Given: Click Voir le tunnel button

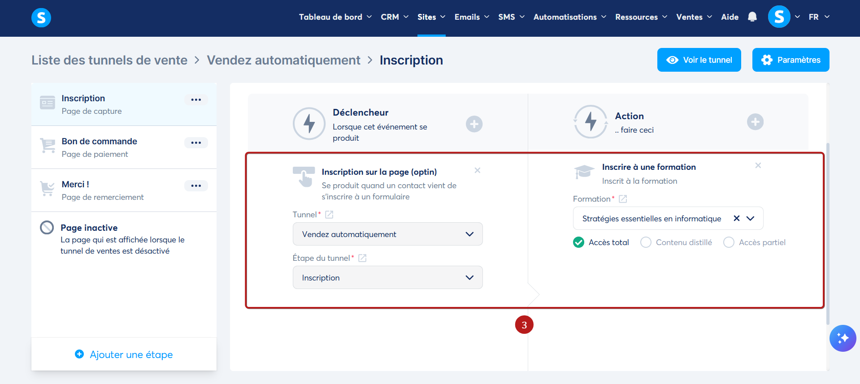Looking at the screenshot, I should click(699, 60).
